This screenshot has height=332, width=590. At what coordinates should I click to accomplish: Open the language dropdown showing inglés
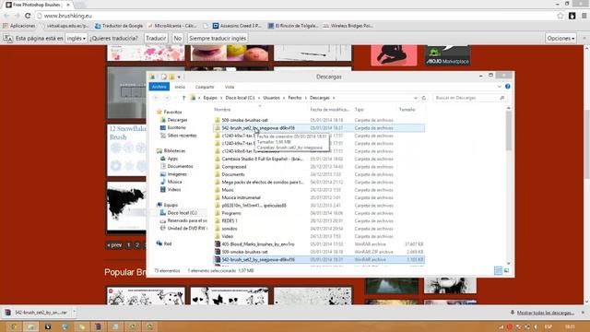click(x=76, y=39)
